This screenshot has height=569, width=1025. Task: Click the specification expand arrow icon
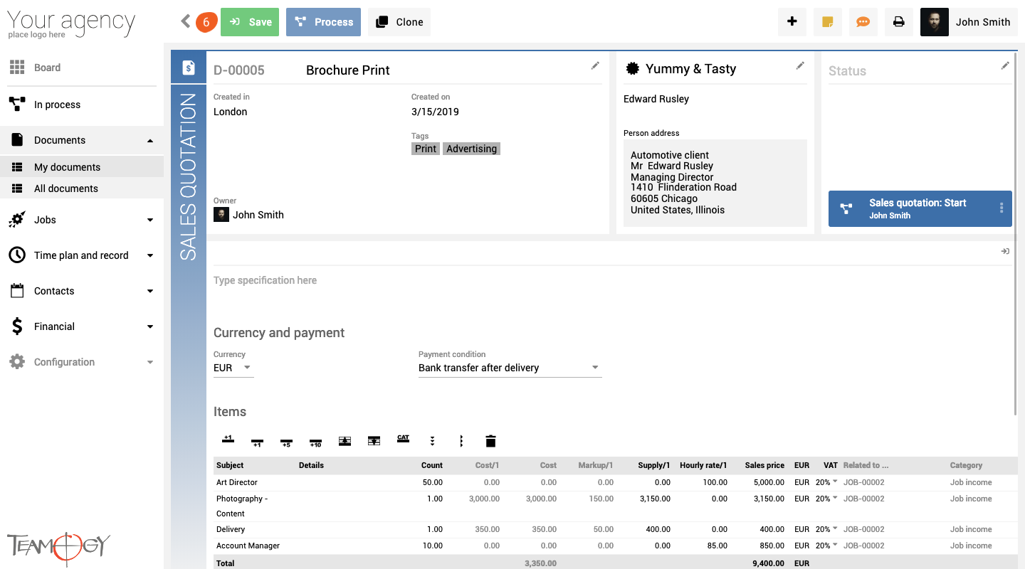pyautogui.click(x=1005, y=251)
